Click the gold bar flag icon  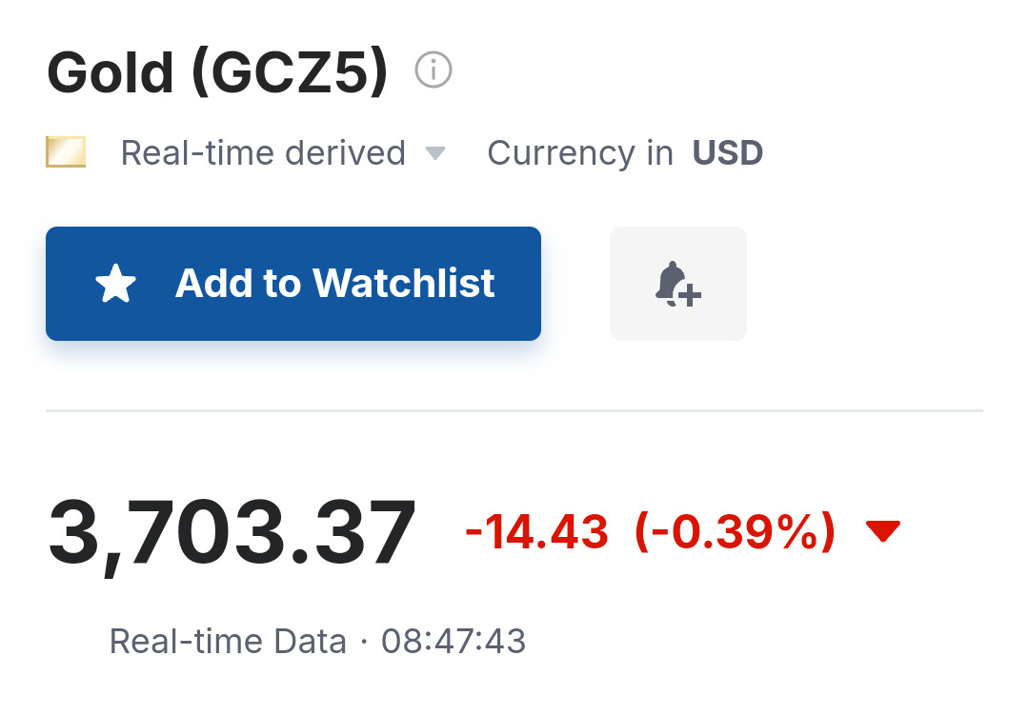66,152
